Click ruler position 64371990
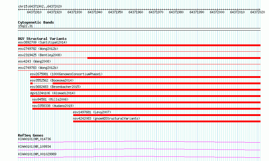 click(197, 12)
